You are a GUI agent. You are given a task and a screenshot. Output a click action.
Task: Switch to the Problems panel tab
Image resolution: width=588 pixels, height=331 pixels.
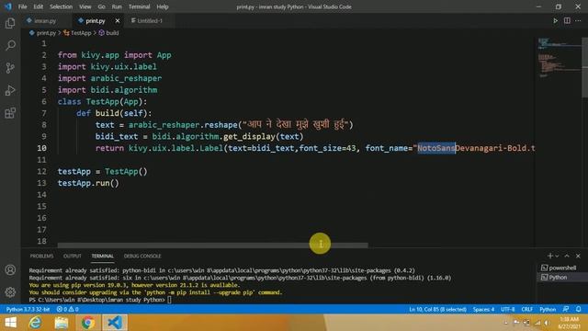41,256
